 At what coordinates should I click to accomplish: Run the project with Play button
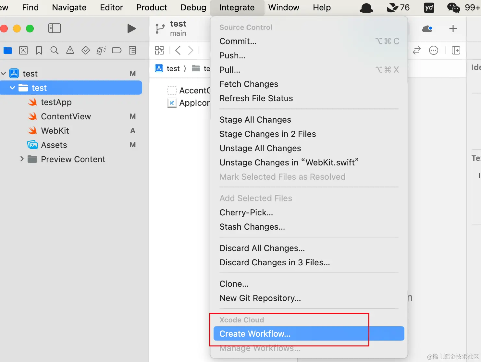pyautogui.click(x=131, y=29)
